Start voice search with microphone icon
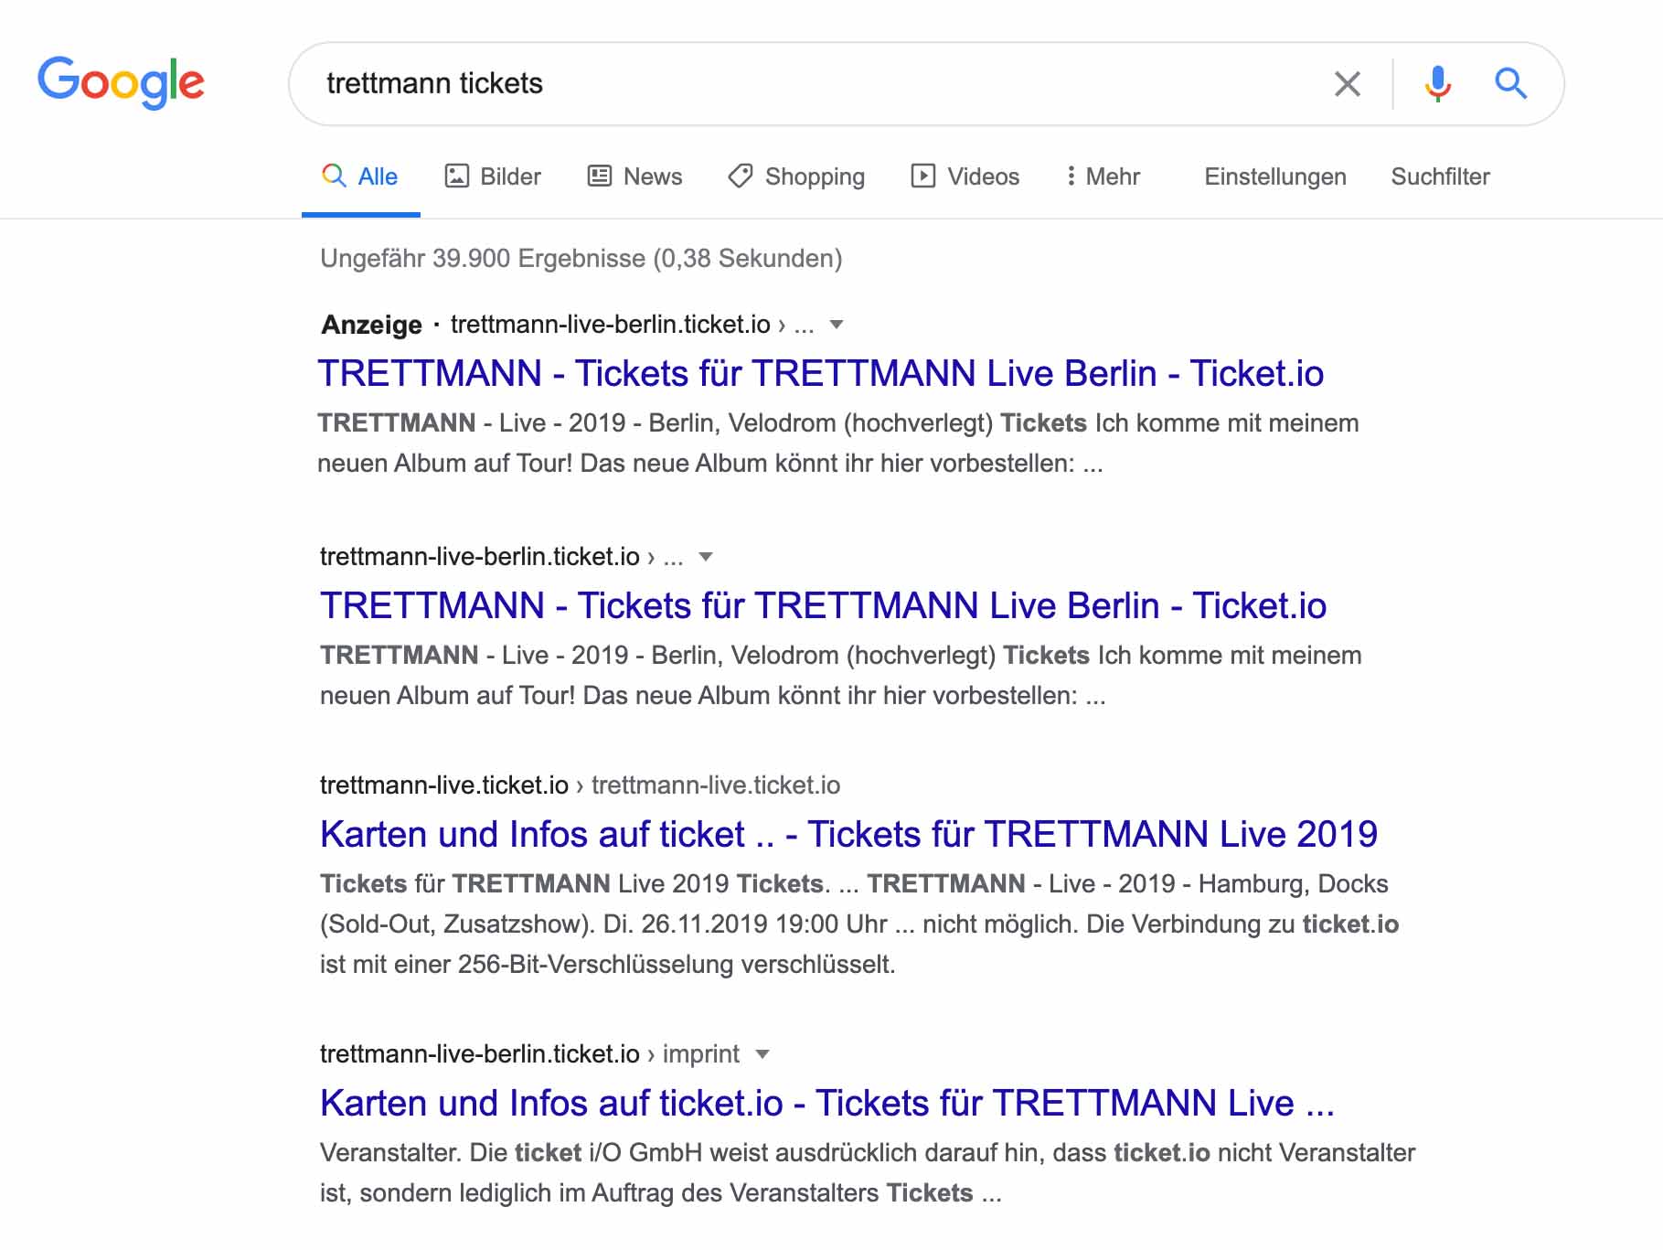The image size is (1663, 1250). click(x=1437, y=83)
